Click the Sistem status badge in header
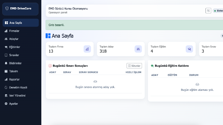This screenshot has width=223, height=125. click(x=218, y=11)
